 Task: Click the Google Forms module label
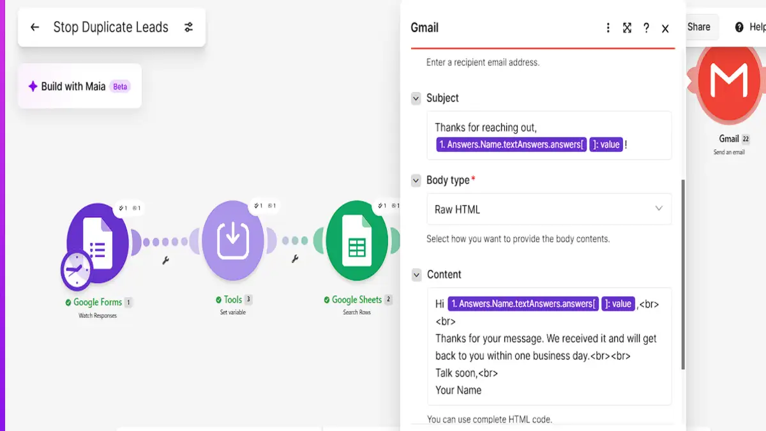[x=98, y=302]
